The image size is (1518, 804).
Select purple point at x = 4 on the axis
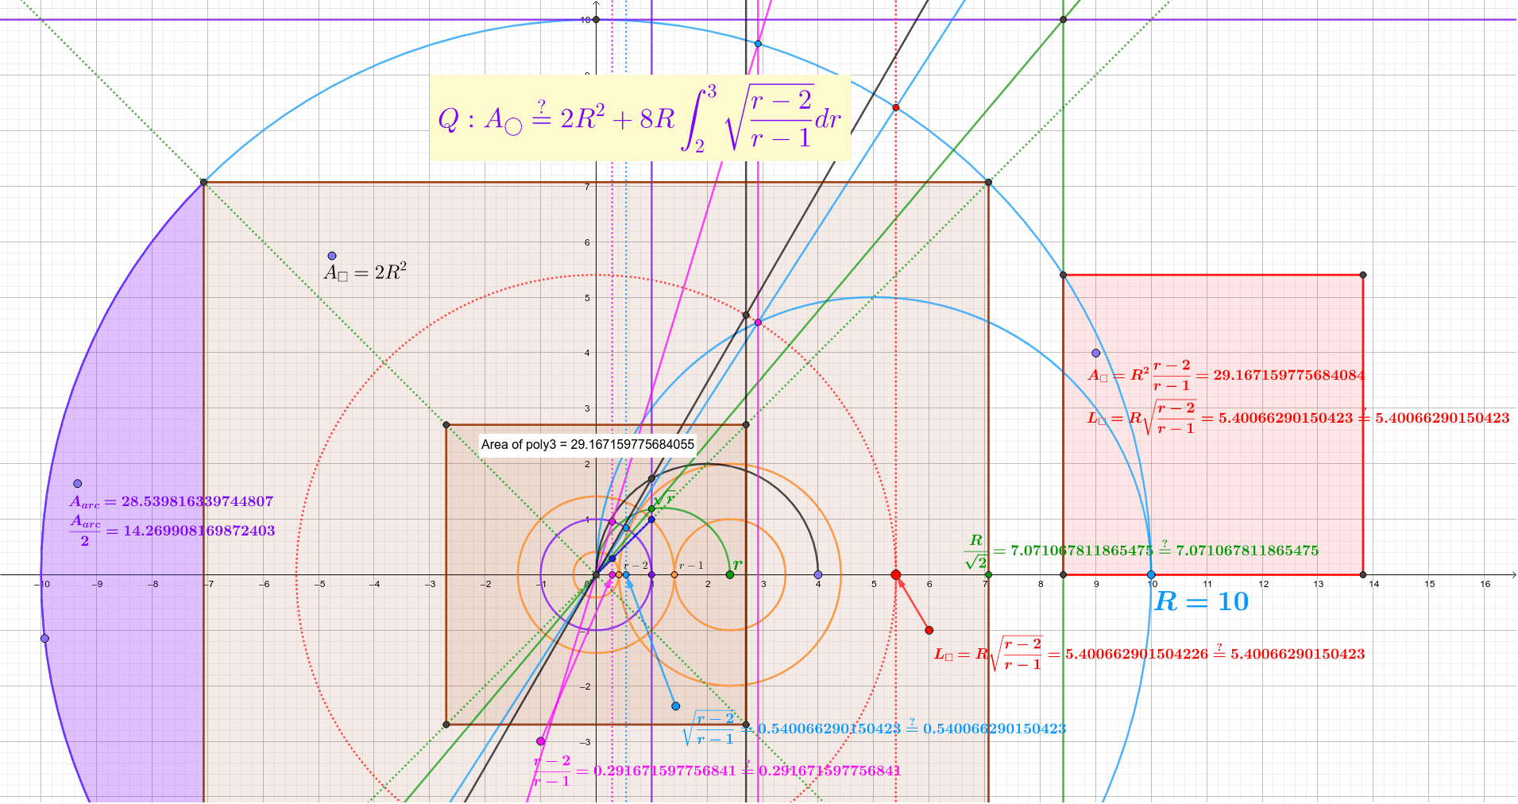click(818, 574)
